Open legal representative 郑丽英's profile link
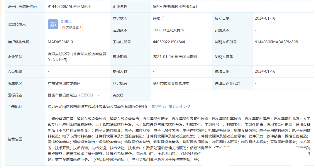The image size is (315, 168). (66, 21)
